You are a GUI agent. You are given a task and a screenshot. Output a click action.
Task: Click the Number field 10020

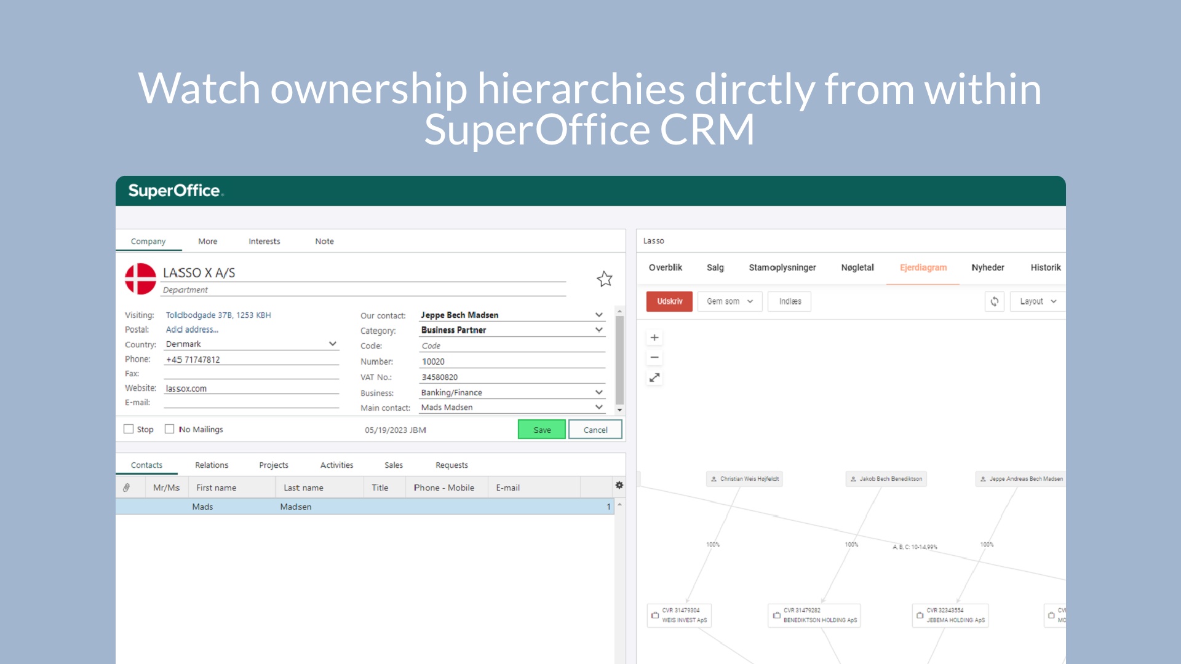point(512,362)
